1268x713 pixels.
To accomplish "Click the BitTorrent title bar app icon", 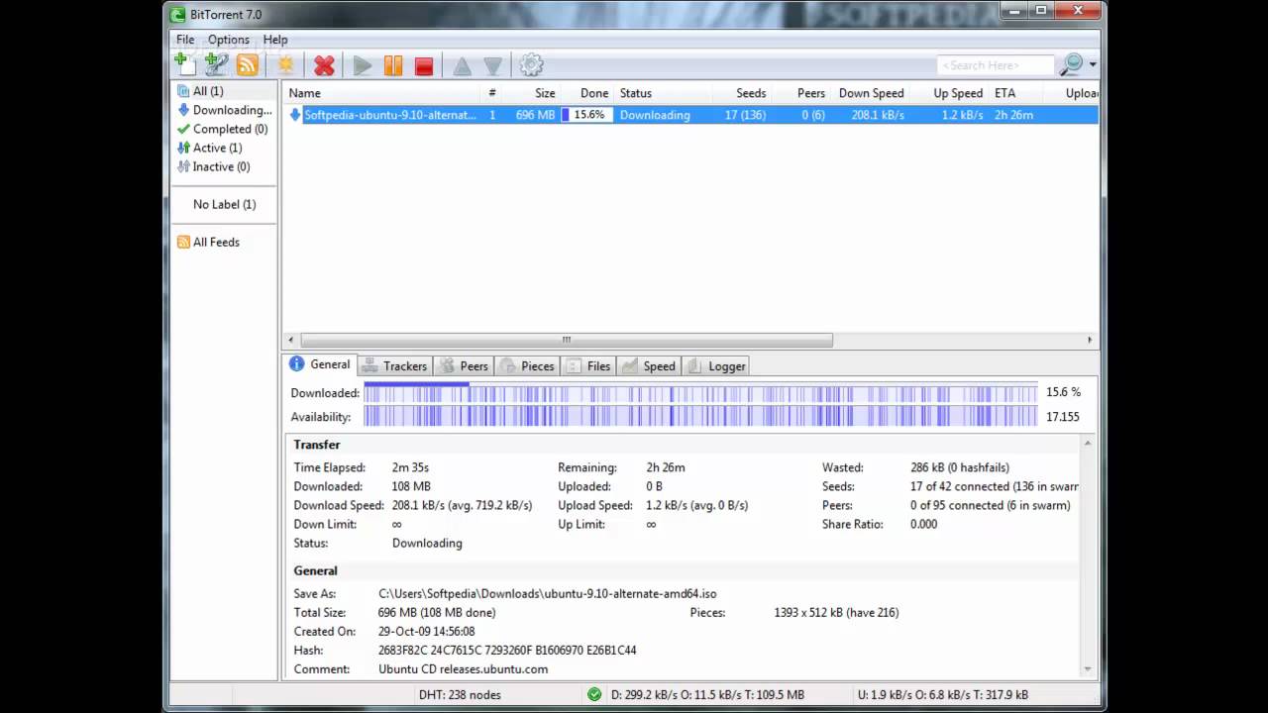I will coord(177,14).
